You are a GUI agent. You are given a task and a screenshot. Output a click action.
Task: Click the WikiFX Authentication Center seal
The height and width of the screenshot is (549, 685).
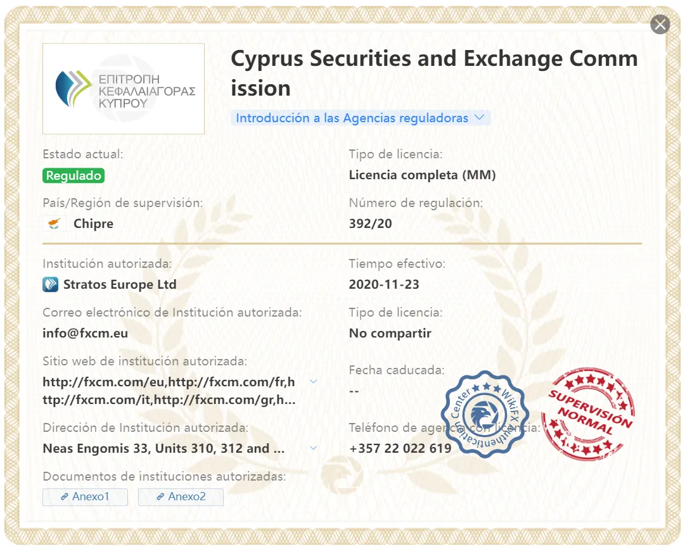pos(485,413)
